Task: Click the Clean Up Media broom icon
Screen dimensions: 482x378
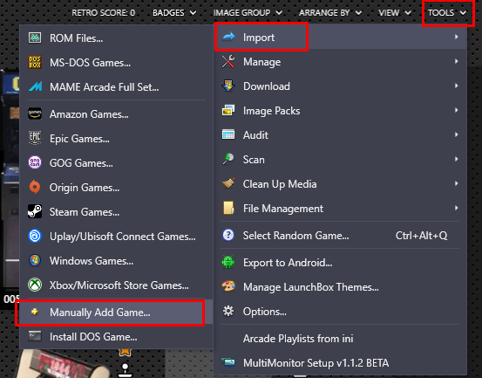Action: (x=228, y=184)
